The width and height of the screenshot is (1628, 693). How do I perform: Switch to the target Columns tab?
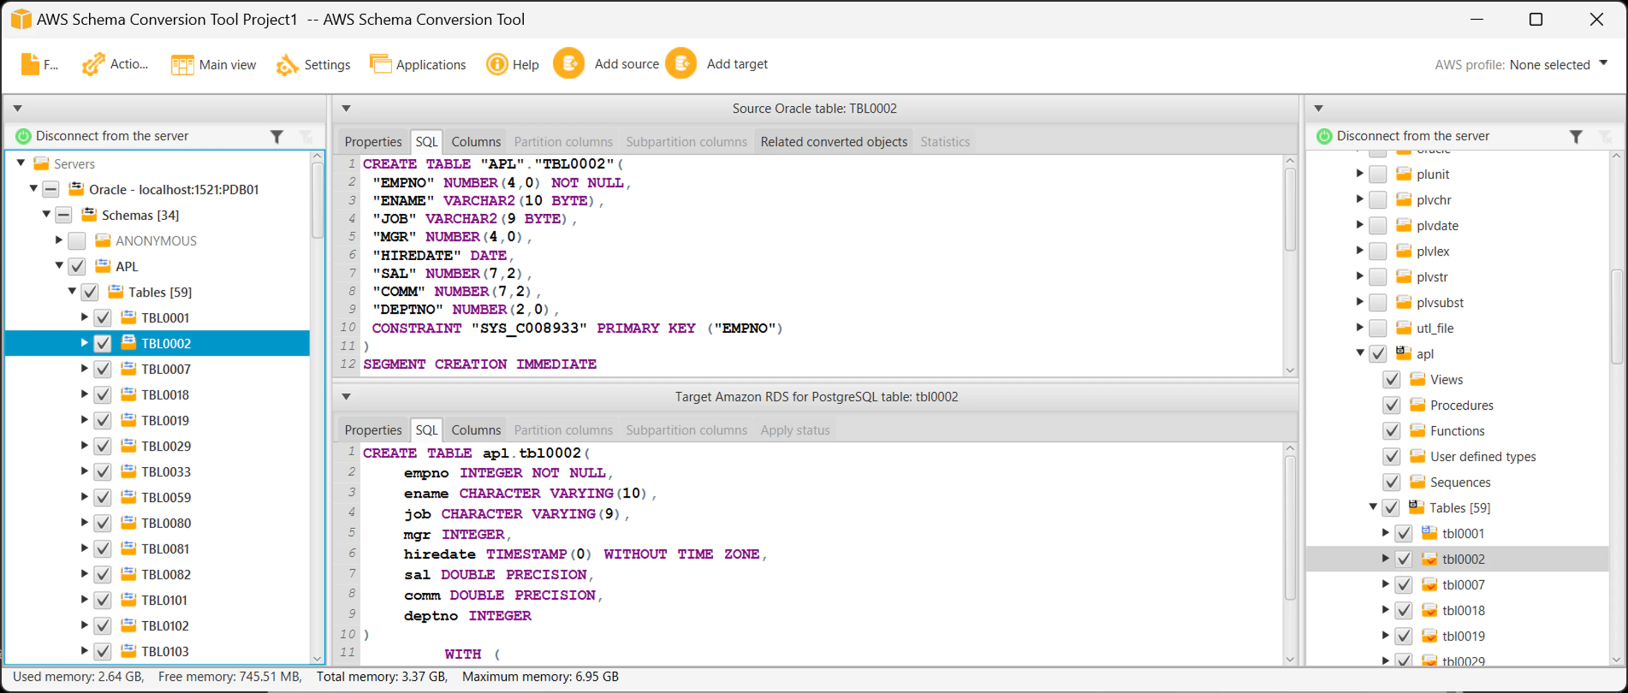[x=476, y=430]
